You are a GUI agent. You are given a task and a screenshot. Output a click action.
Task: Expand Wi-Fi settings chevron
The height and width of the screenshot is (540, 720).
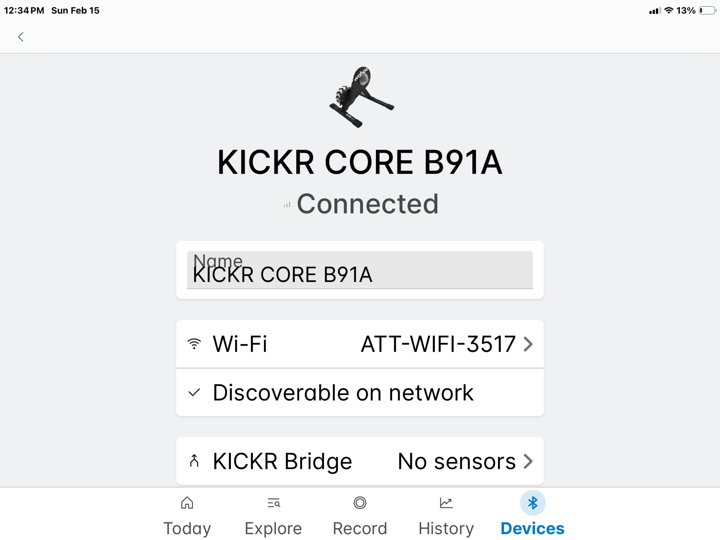point(528,344)
